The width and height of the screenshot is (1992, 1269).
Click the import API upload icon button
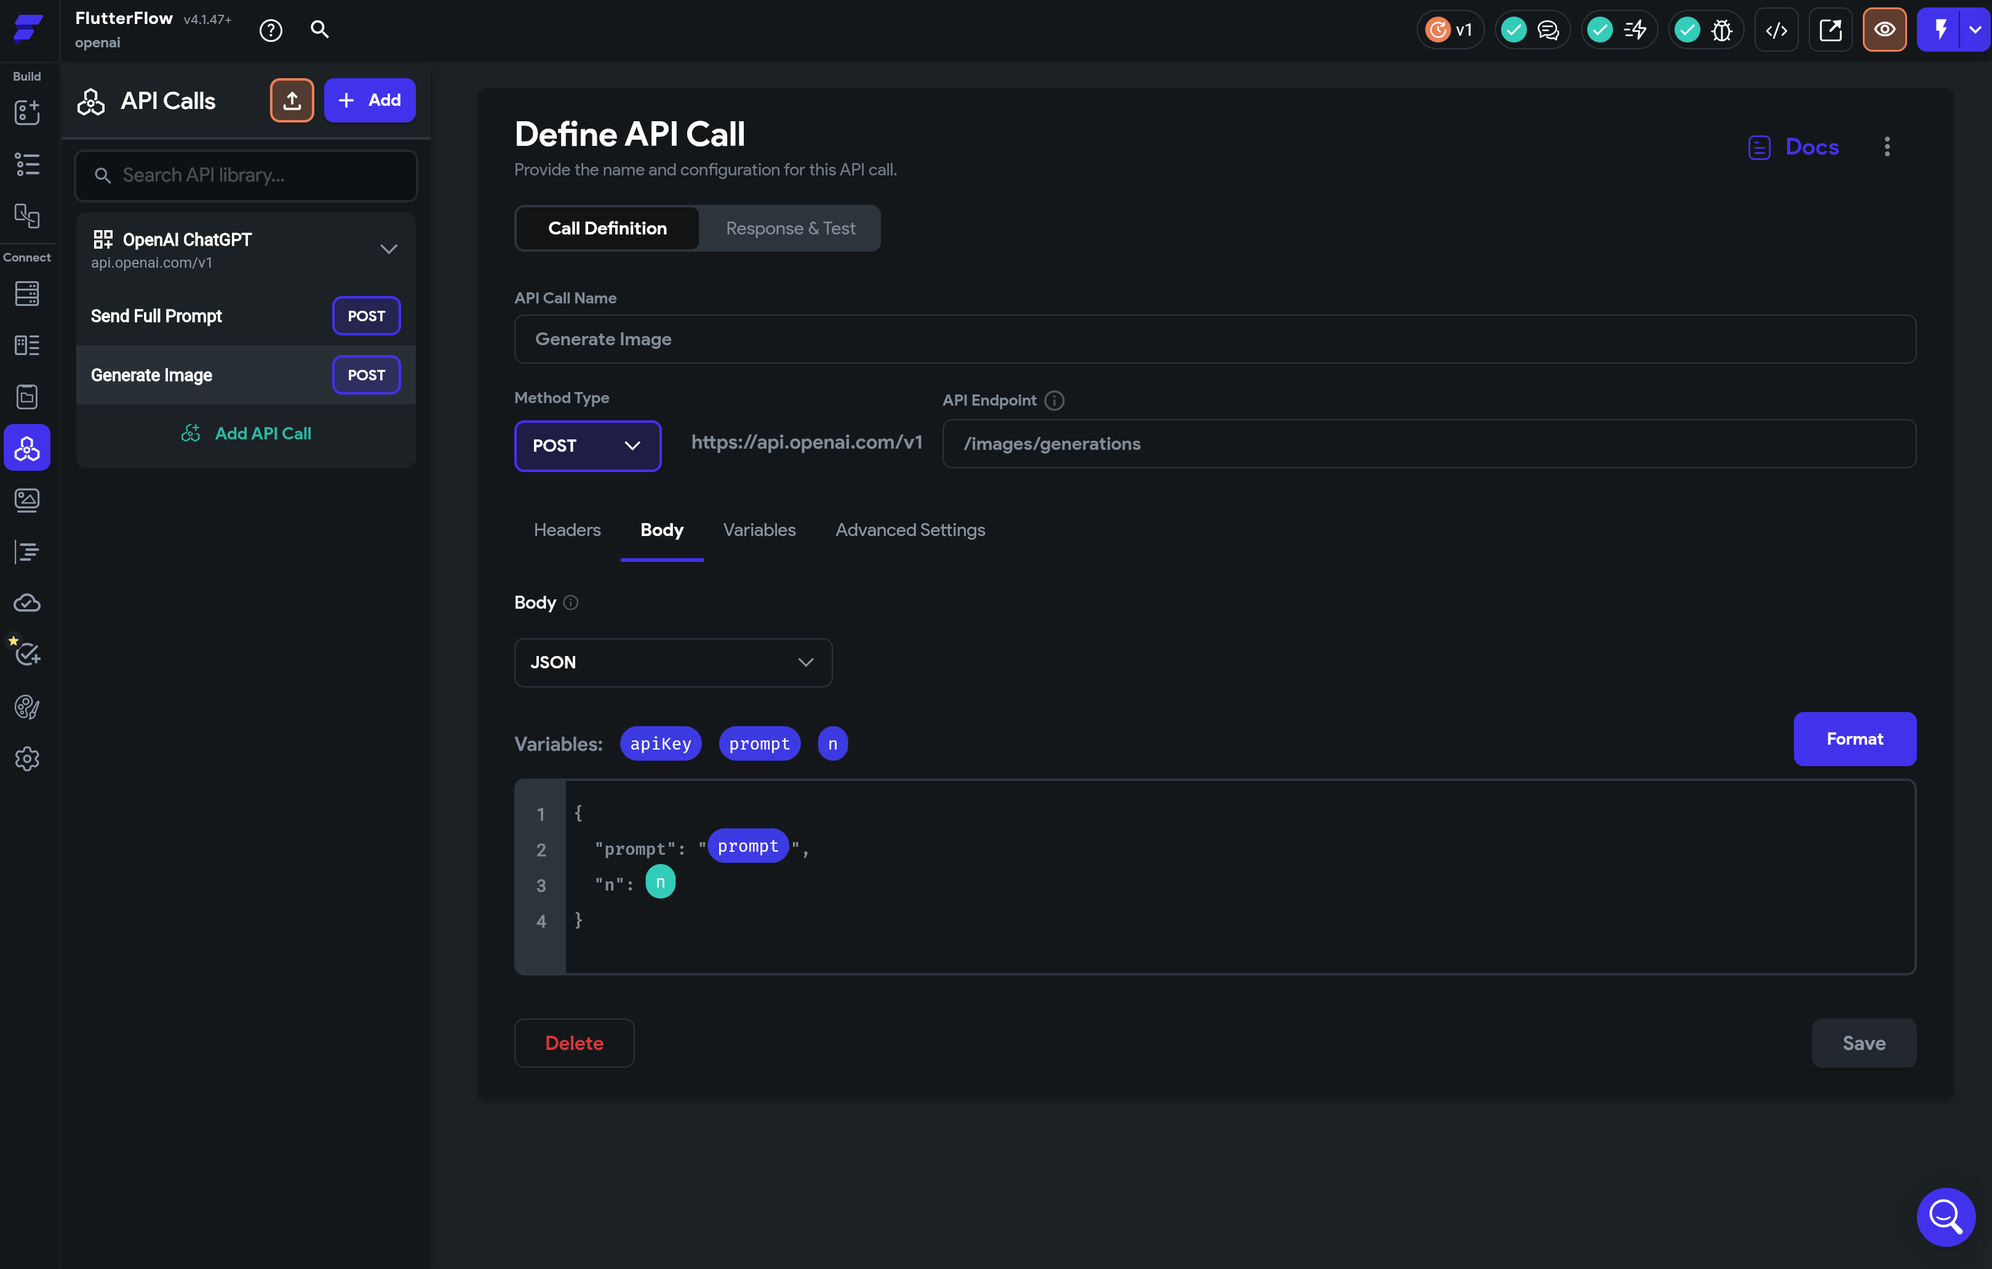pos(292,100)
